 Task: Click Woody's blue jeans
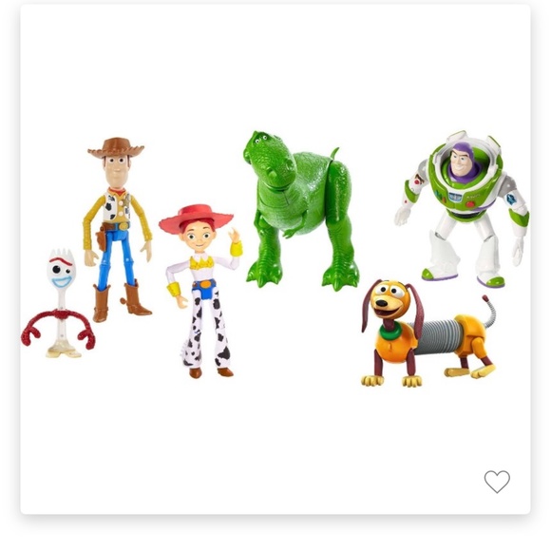pyautogui.click(x=116, y=256)
